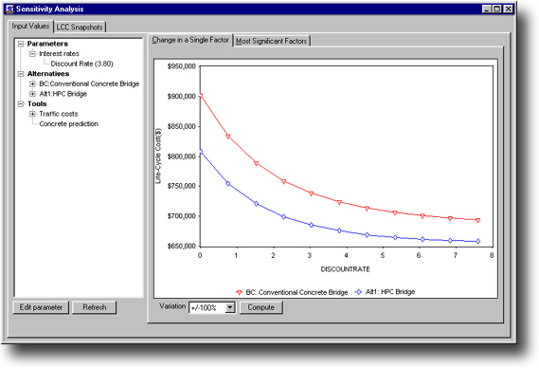Click the blue curve data point at discount rate 0
The width and height of the screenshot is (539, 368).
tap(201, 152)
